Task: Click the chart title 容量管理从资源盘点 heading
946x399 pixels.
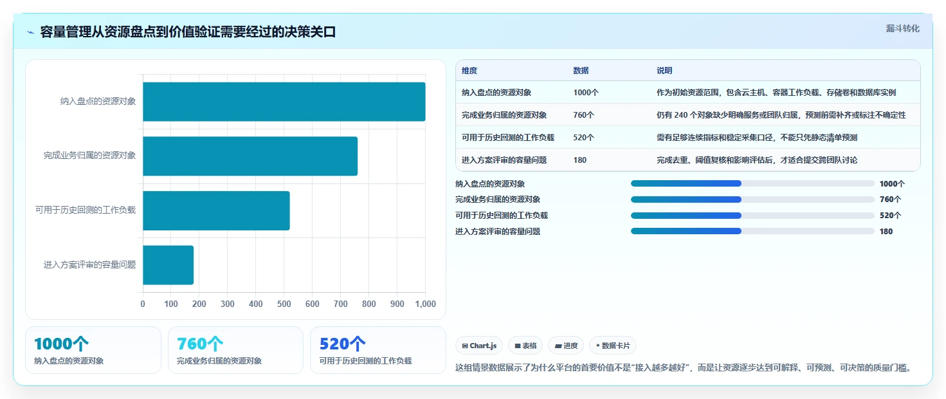Action: pyautogui.click(x=188, y=32)
